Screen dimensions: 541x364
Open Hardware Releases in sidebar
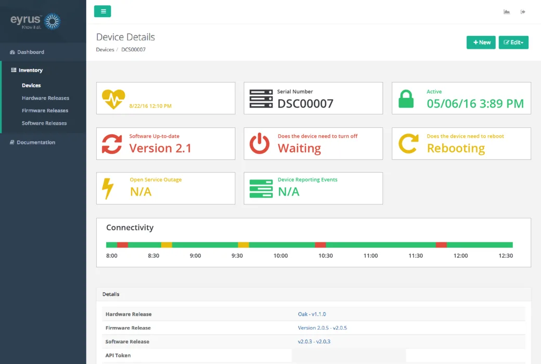tap(46, 98)
